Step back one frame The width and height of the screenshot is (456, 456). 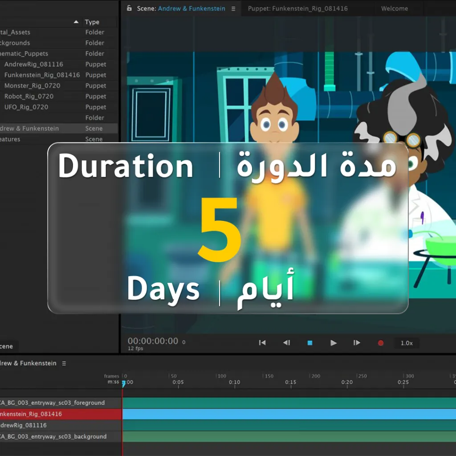(286, 342)
